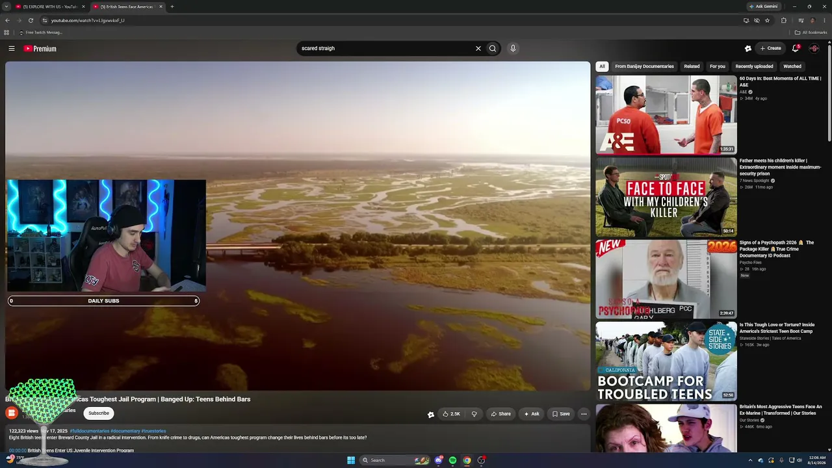832x468 pixels.
Task: Select the 'All' filter chip
Action: click(602, 66)
